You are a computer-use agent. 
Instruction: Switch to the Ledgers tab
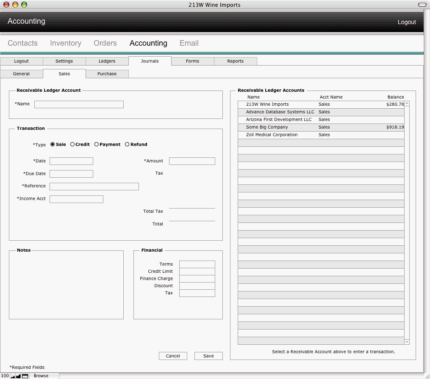tap(107, 61)
